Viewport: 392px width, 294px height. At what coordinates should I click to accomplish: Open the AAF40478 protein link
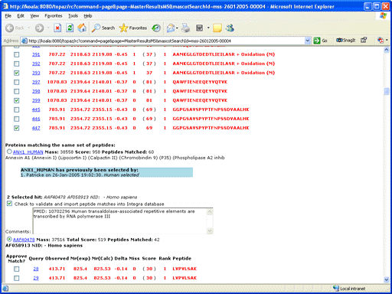point(24,240)
